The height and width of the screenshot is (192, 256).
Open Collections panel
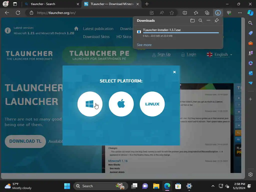207,13
